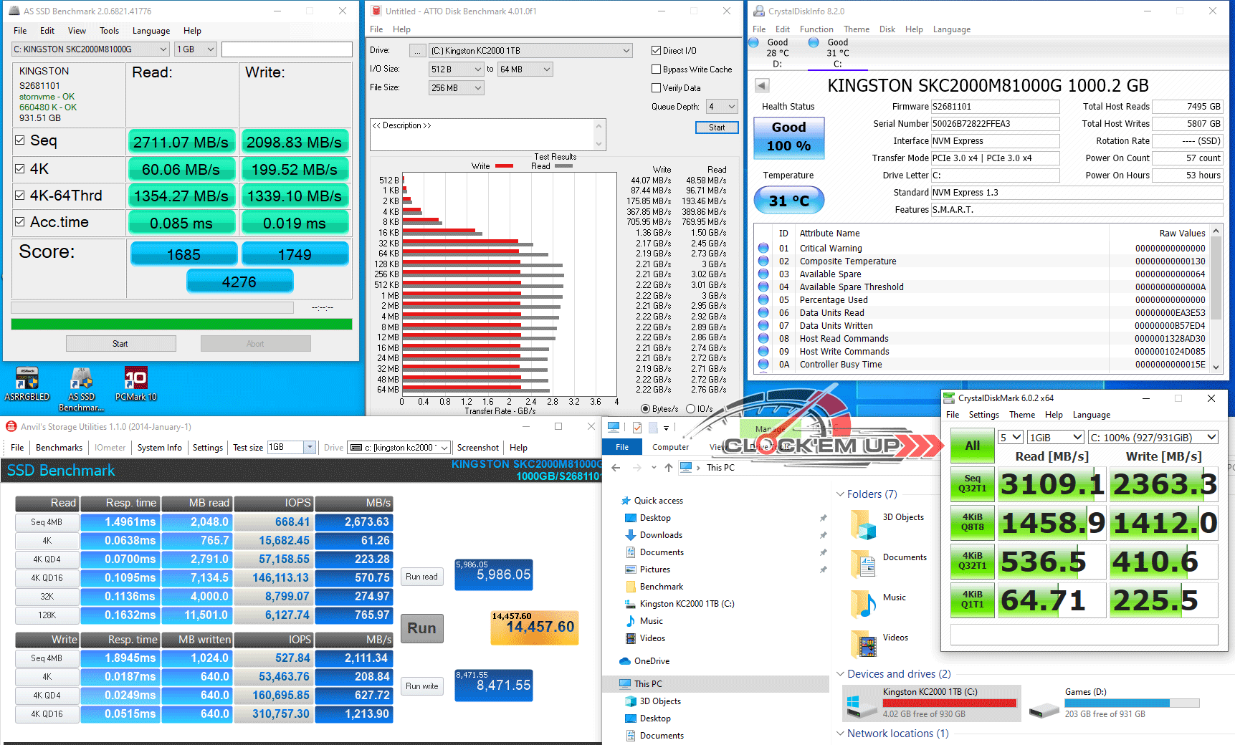The width and height of the screenshot is (1235, 745).
Task: Open the Function menu in CrystalDiskInfo
Action: tap(816, 29)
